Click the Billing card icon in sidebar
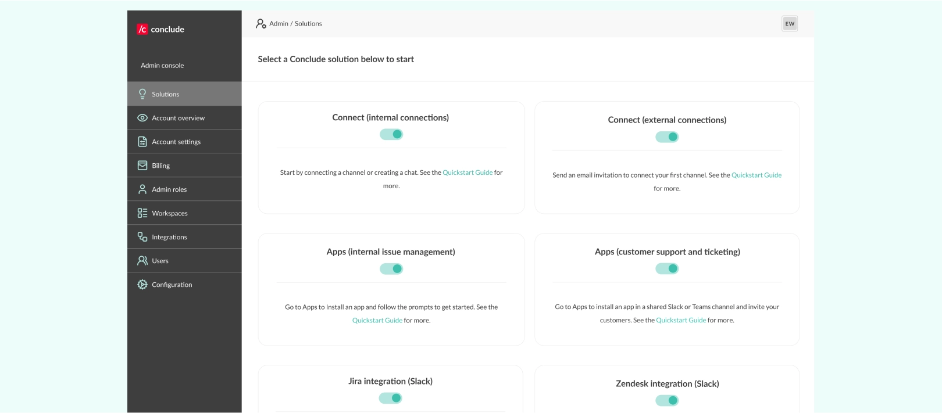Image resolution: width=942 pixels, height=413 pixels. 142,166
